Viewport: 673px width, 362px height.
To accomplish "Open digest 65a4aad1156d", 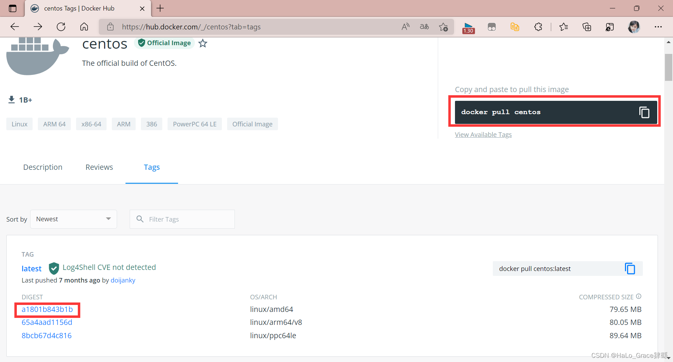I will click(47, 322).
